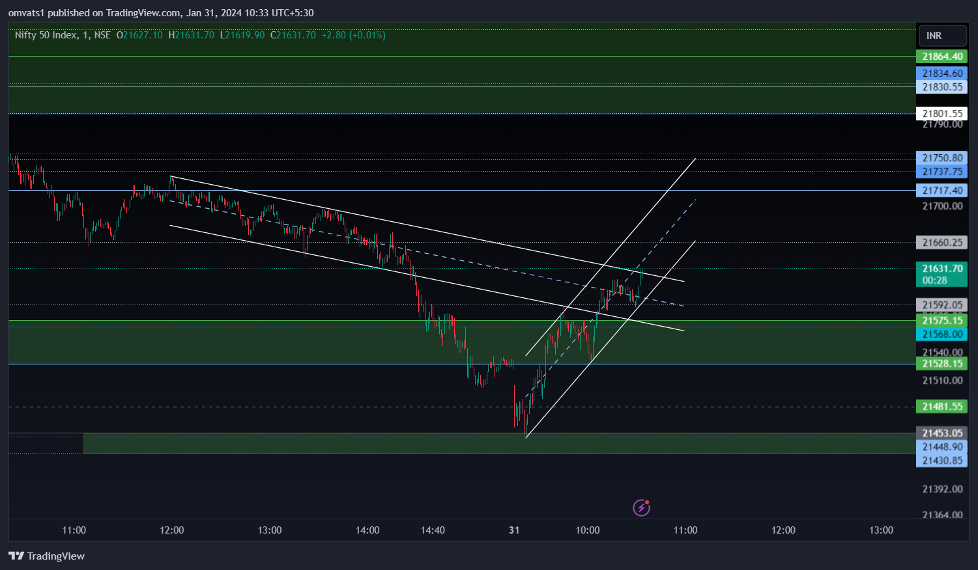The image size is (978, 570).
Task: Select the 21737.75 price label
Action: click(942, 172)
